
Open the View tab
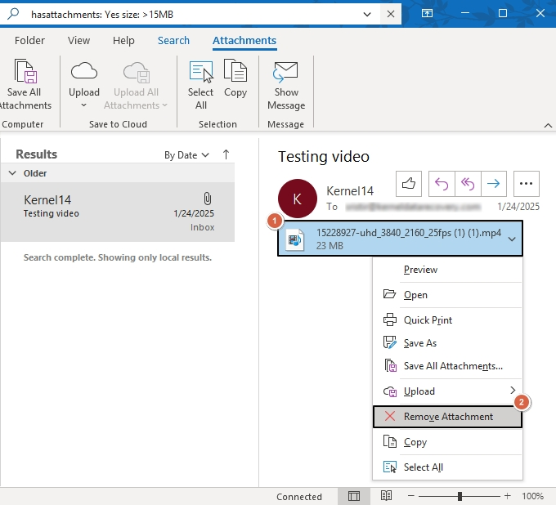point(78,40)
